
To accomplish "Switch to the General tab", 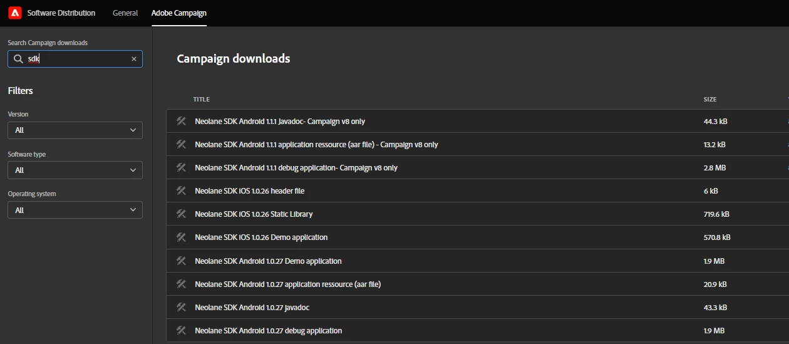I will pyautogui.click(x=125, y=13).
